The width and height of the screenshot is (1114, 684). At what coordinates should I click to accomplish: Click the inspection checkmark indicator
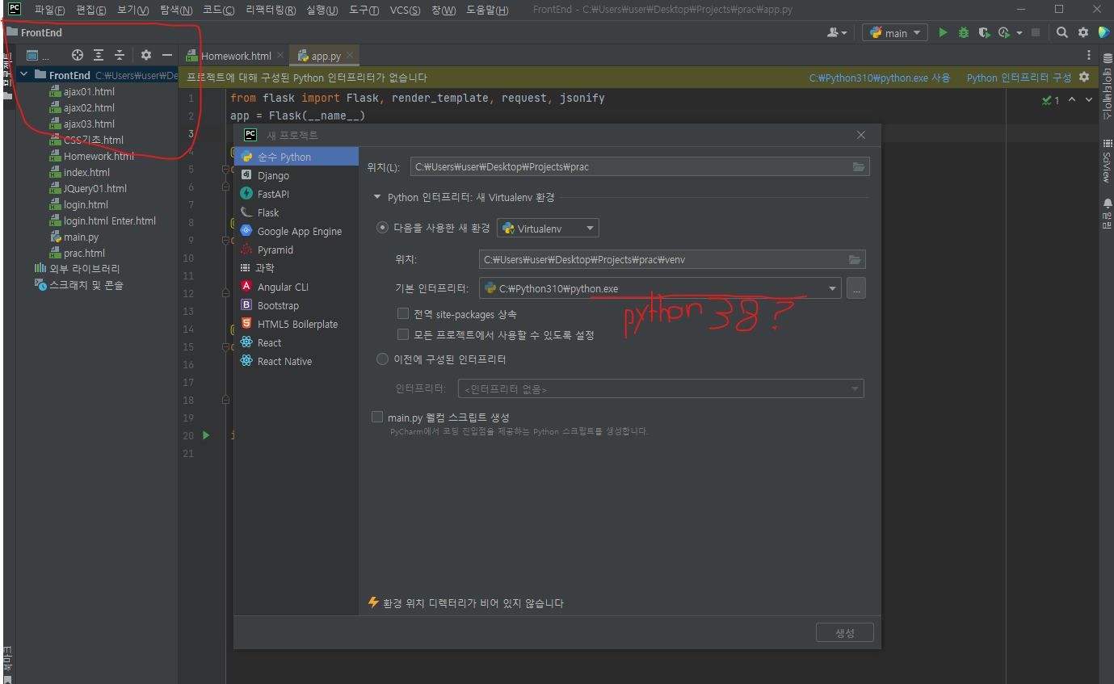(x=1051, y=100)
